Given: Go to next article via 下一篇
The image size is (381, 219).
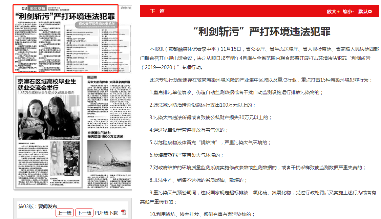Looking at the screenshot, I should pyautogui.click(x=157, y=11).
